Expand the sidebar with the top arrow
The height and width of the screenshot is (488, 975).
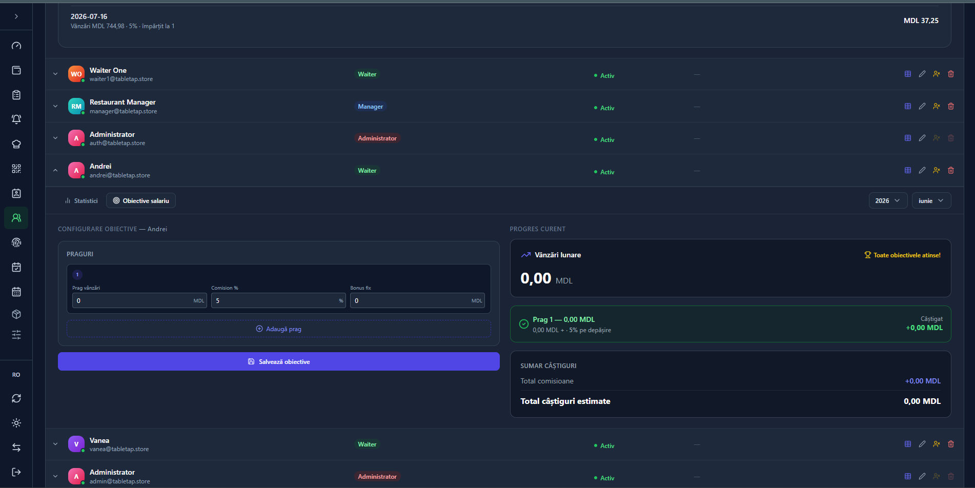point(16,16)
